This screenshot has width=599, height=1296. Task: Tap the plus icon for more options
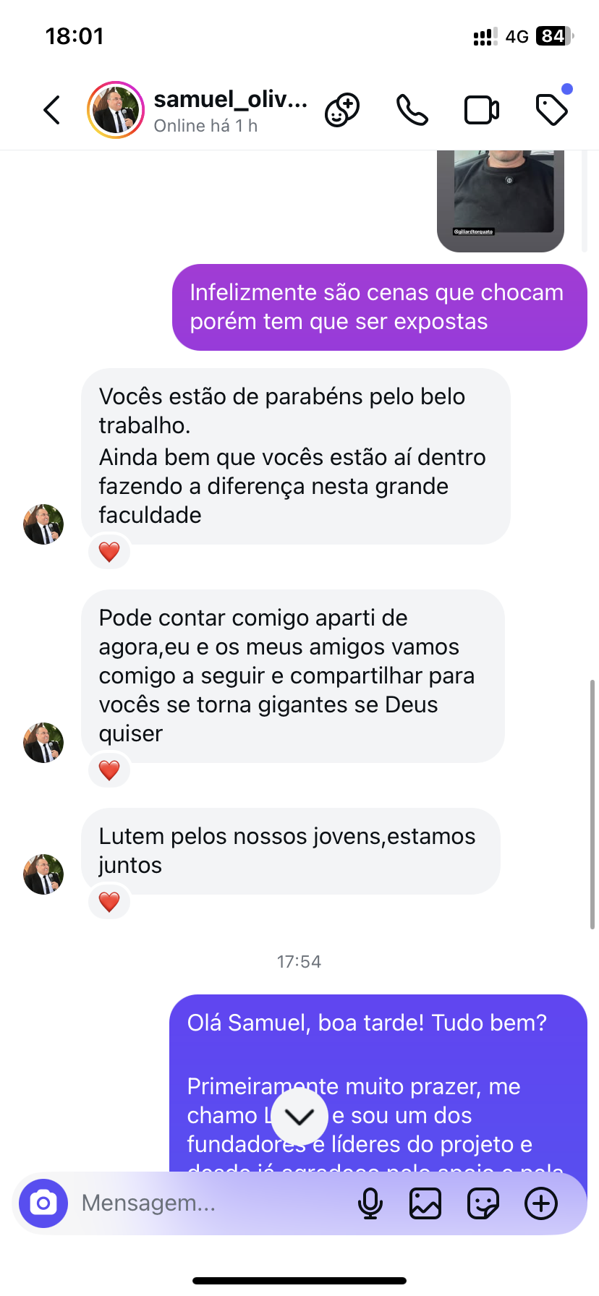point(541,1203)
